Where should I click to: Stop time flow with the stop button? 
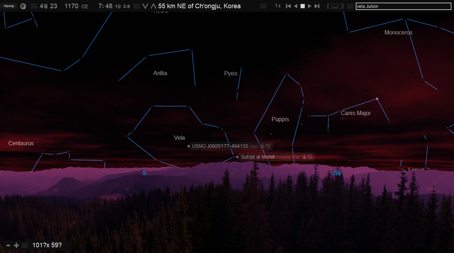tap(303, 6)
